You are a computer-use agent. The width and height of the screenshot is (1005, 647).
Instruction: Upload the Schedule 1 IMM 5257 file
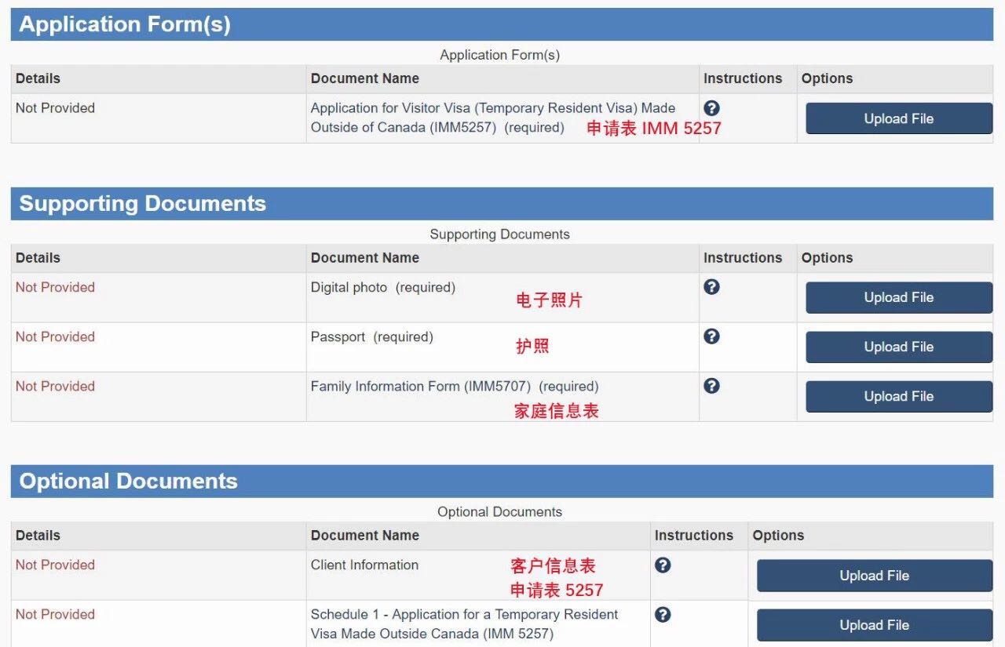tap(874, 624)
